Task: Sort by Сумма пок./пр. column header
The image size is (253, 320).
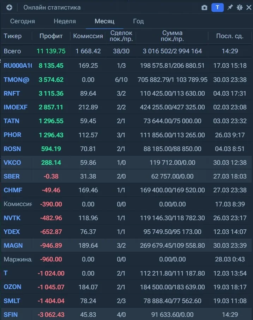Action: [x=172, y=36]
